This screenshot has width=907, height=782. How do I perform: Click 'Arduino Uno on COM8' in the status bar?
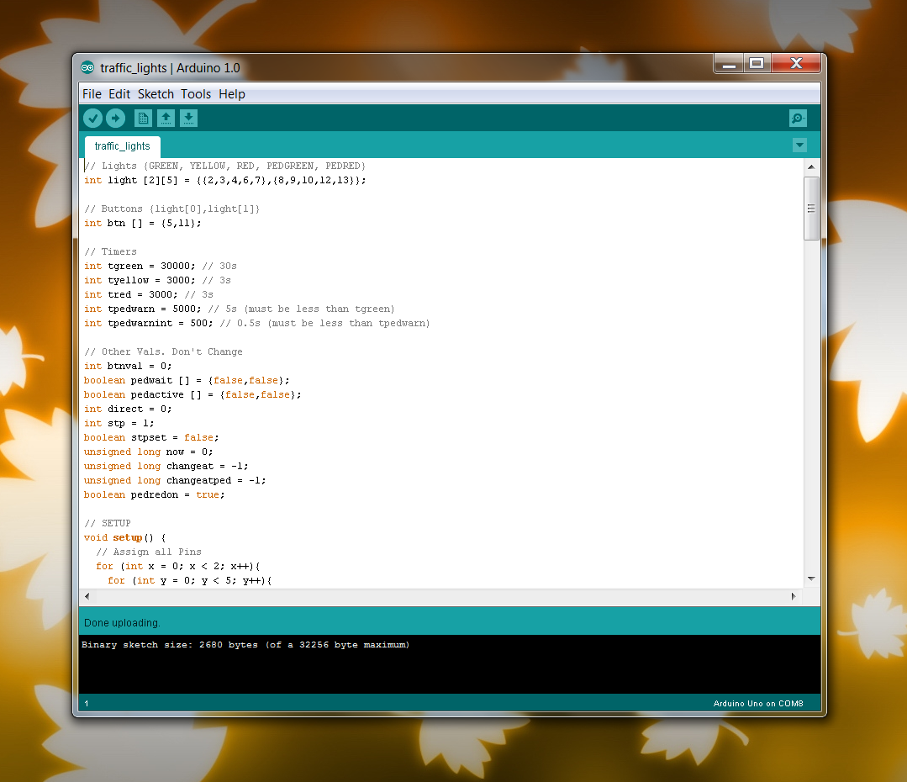tap(757, 703)
